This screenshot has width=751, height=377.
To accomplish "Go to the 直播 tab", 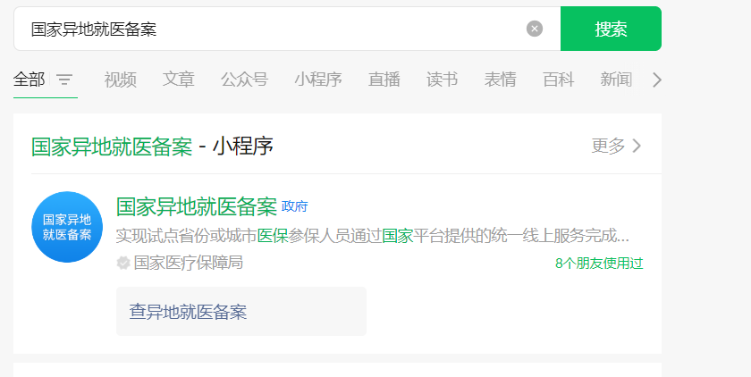I will [384, 80].
